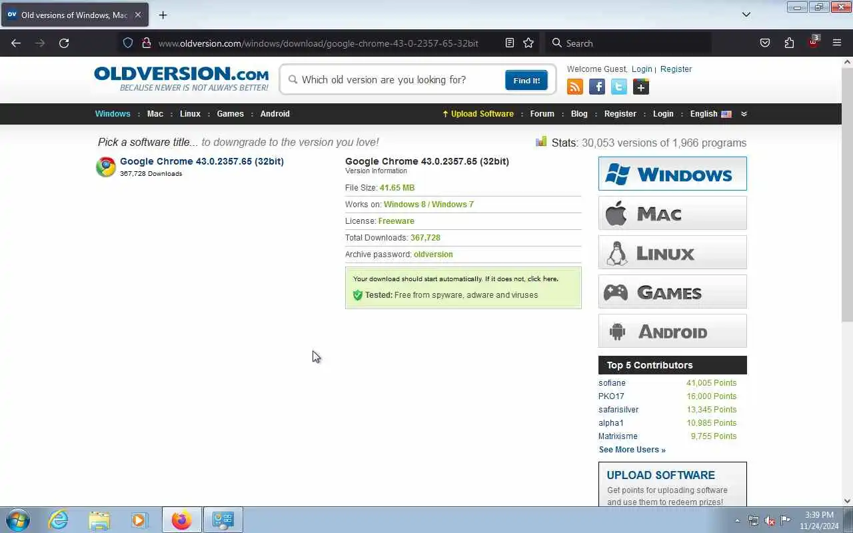853x533 pixels.
Task: Open Windows Media Player in taskbar
Action: [139, 520]
